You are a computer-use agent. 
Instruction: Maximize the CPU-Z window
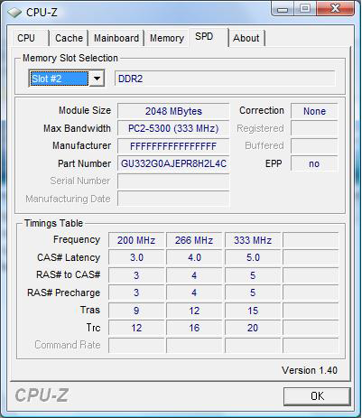pos(305,9)
